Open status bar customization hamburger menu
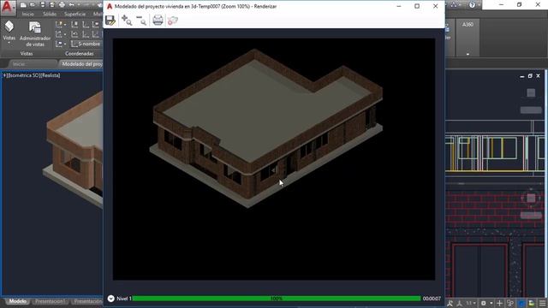This screenshot has width=548, height=308. pyautogui.click(x=542, y=303)
